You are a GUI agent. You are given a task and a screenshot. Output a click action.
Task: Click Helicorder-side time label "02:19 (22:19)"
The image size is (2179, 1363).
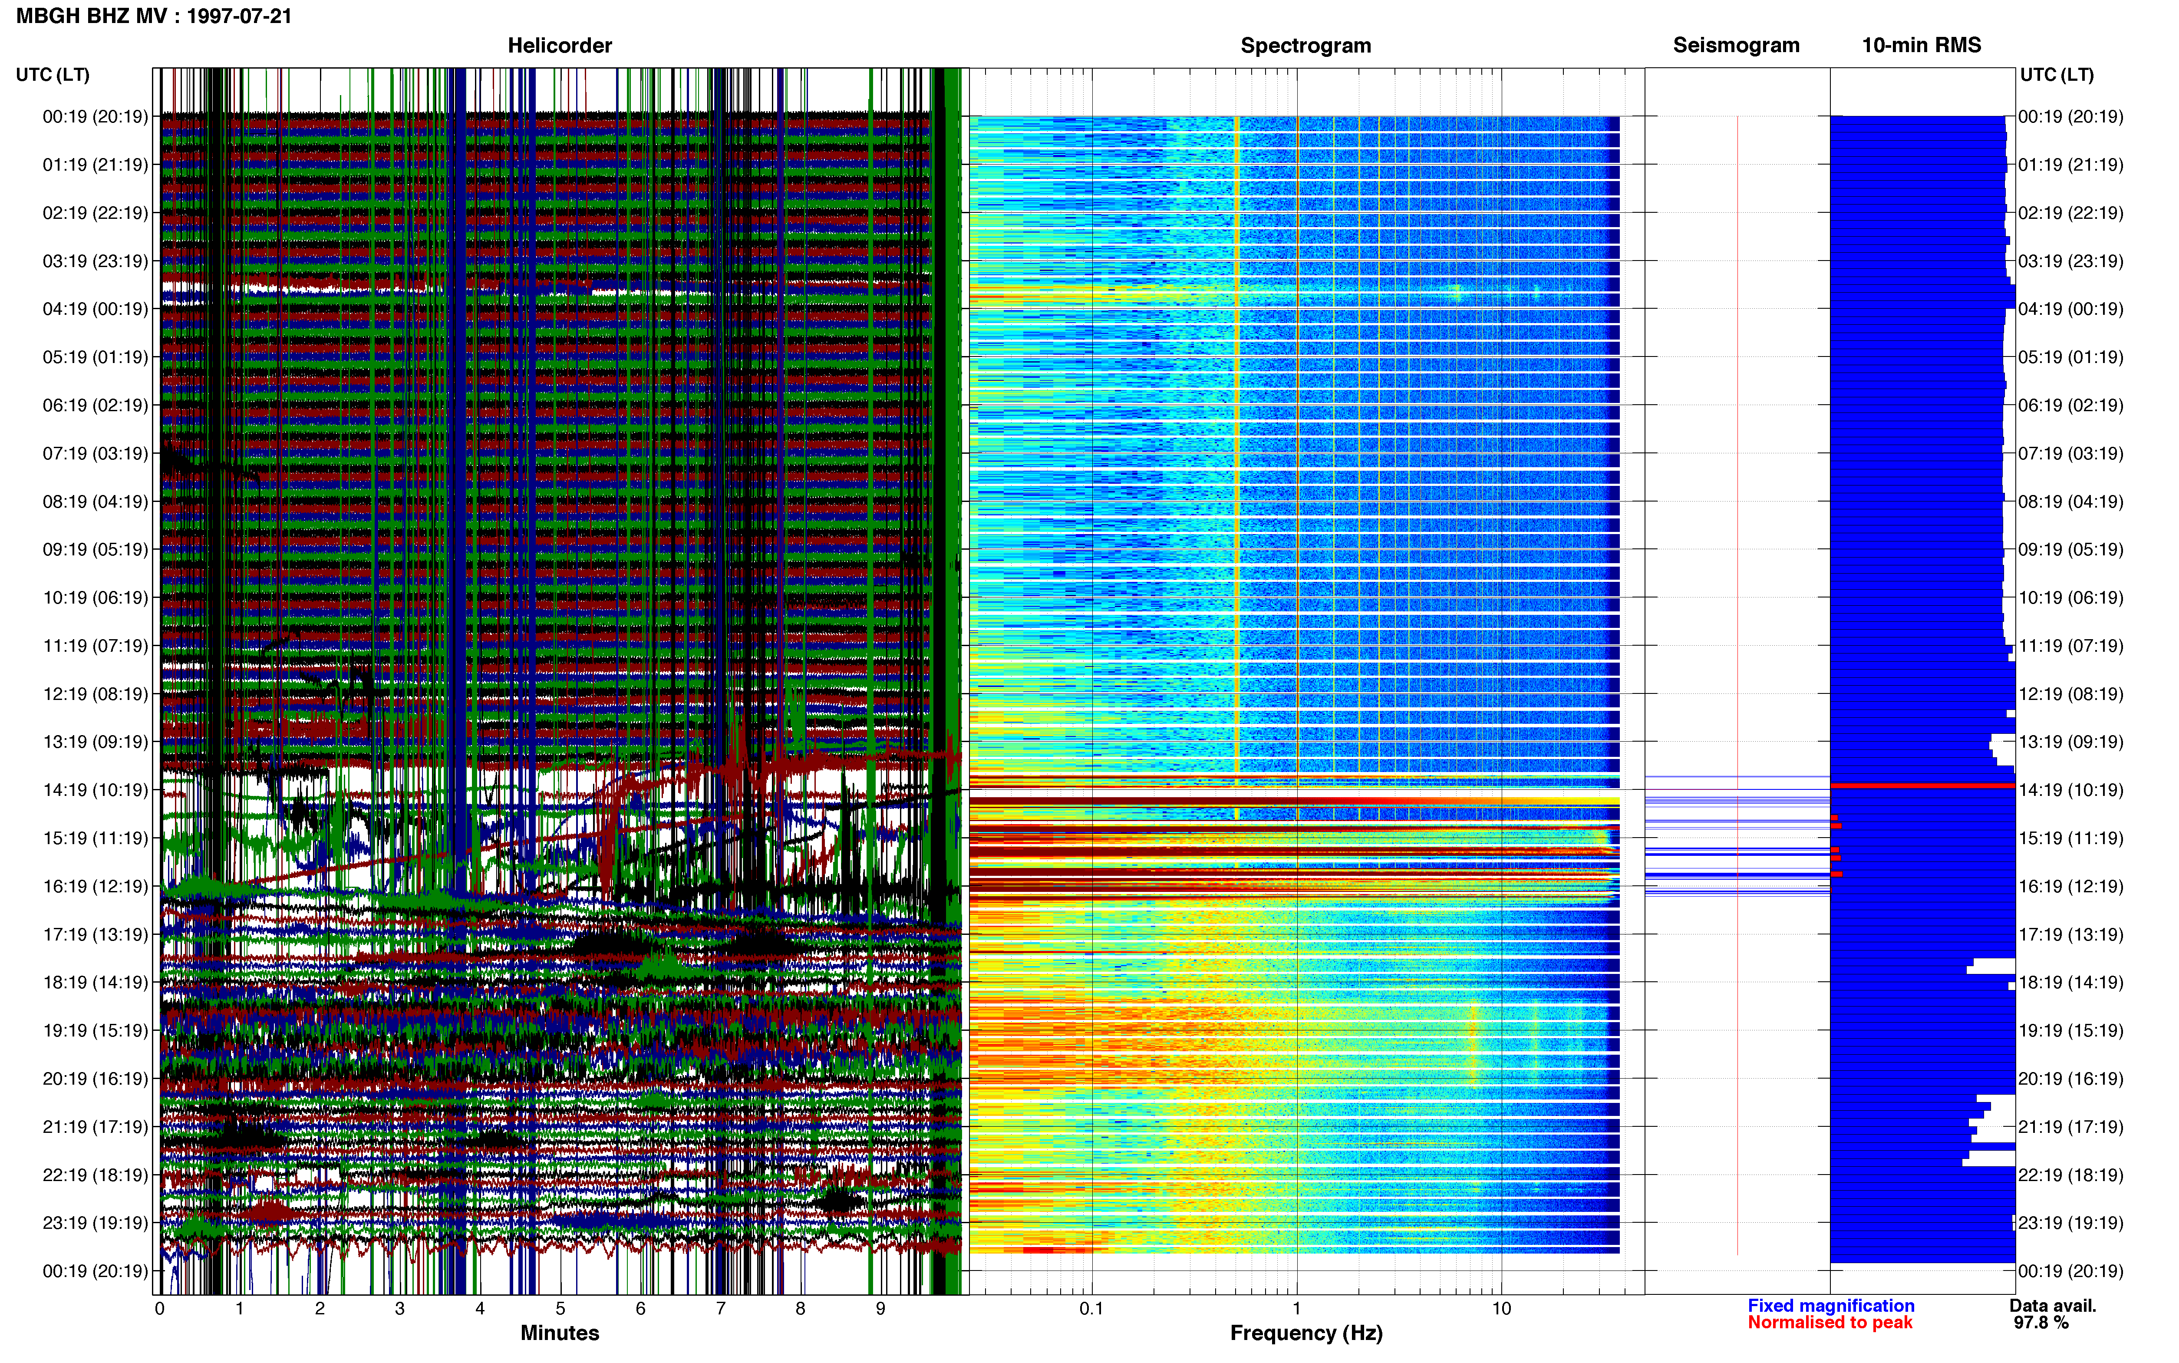pyautogui.click(x=96, y=213)
